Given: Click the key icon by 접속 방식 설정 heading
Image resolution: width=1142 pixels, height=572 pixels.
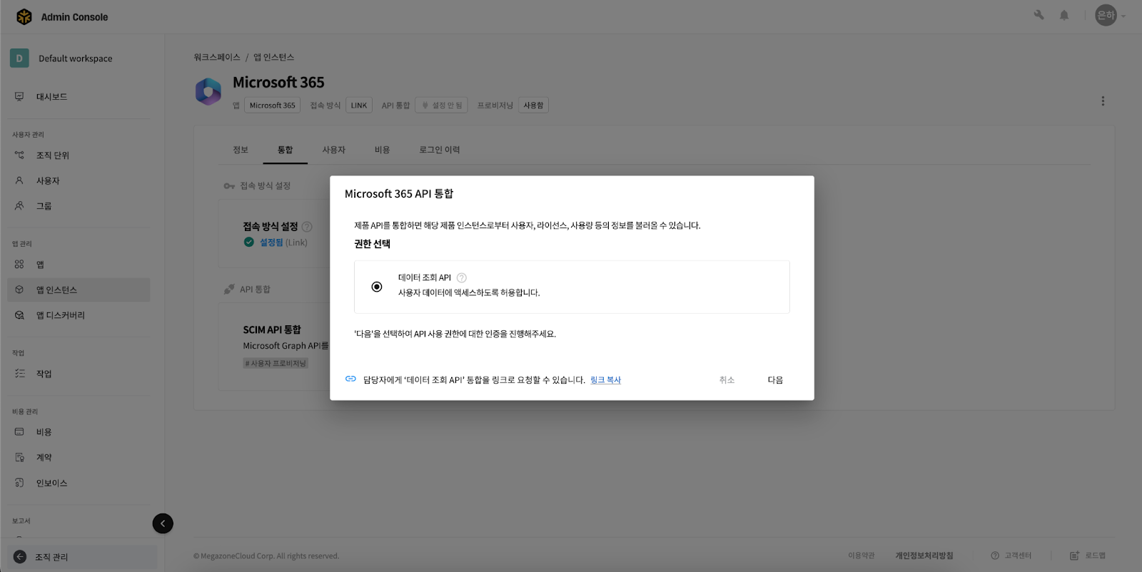Looking at the screenshot, I should click(229, 186).
